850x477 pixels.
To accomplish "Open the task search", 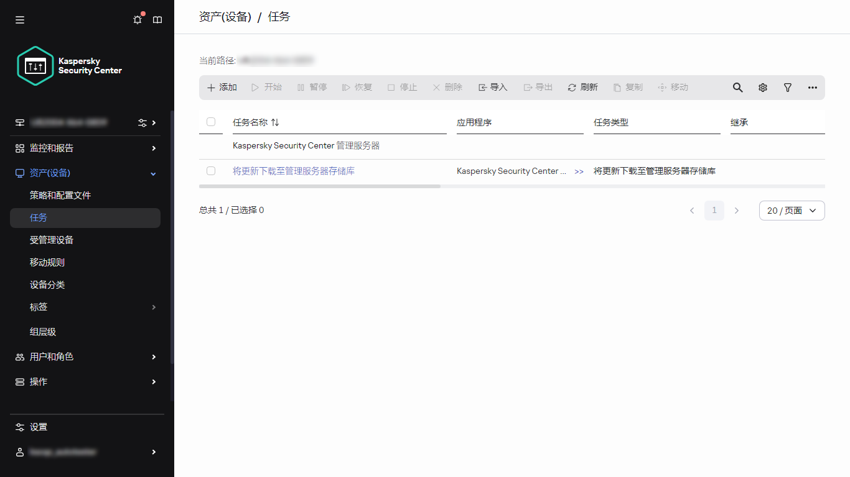I will tap(737, 88).
